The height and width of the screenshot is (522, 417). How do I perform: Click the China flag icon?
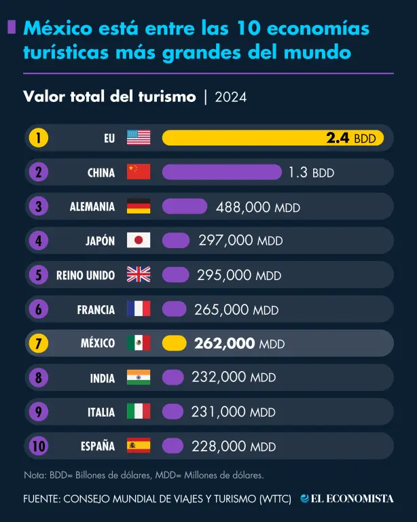[x=139, y=172]
